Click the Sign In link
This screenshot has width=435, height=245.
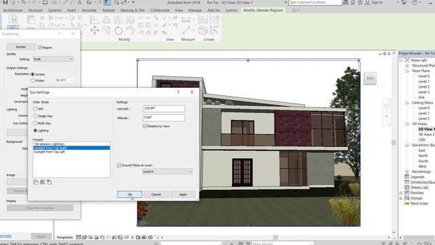pyautogui.click(x=377, y=3)
